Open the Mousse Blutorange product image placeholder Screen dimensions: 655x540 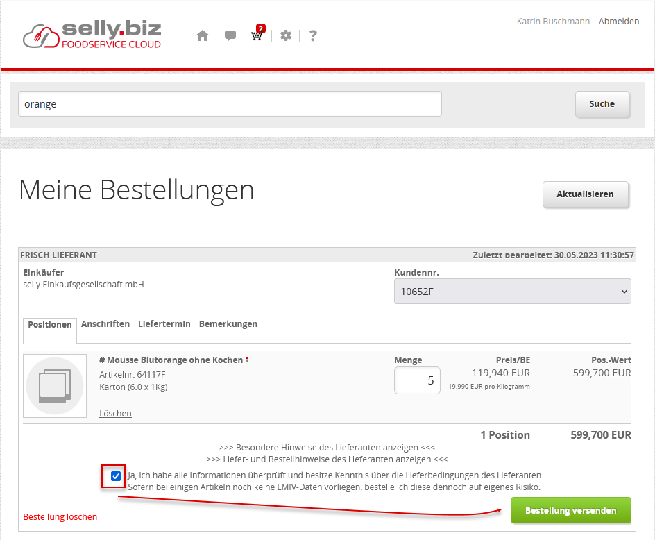click(x=55, y=386)
